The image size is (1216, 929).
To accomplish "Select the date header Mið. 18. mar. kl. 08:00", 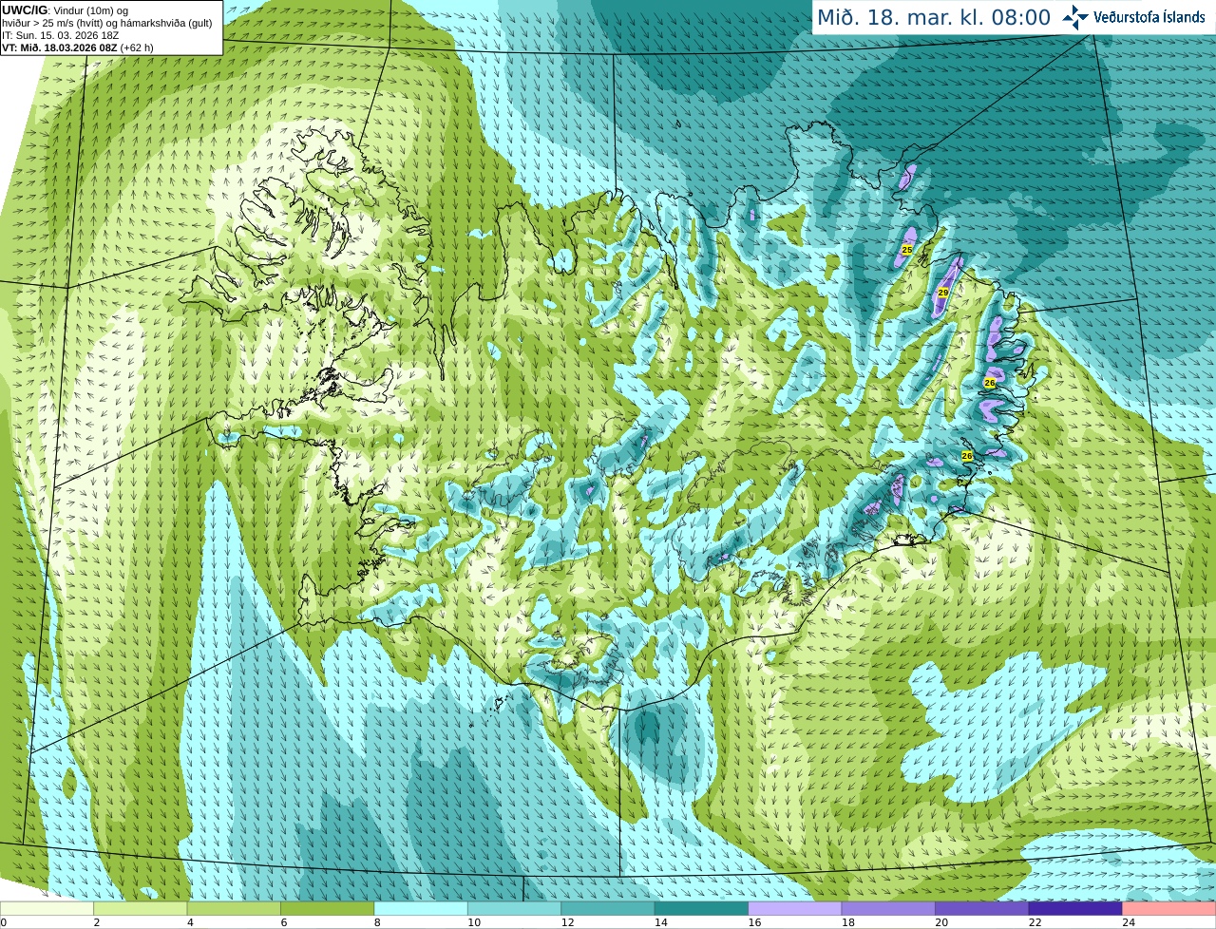I will click(934, 18).
